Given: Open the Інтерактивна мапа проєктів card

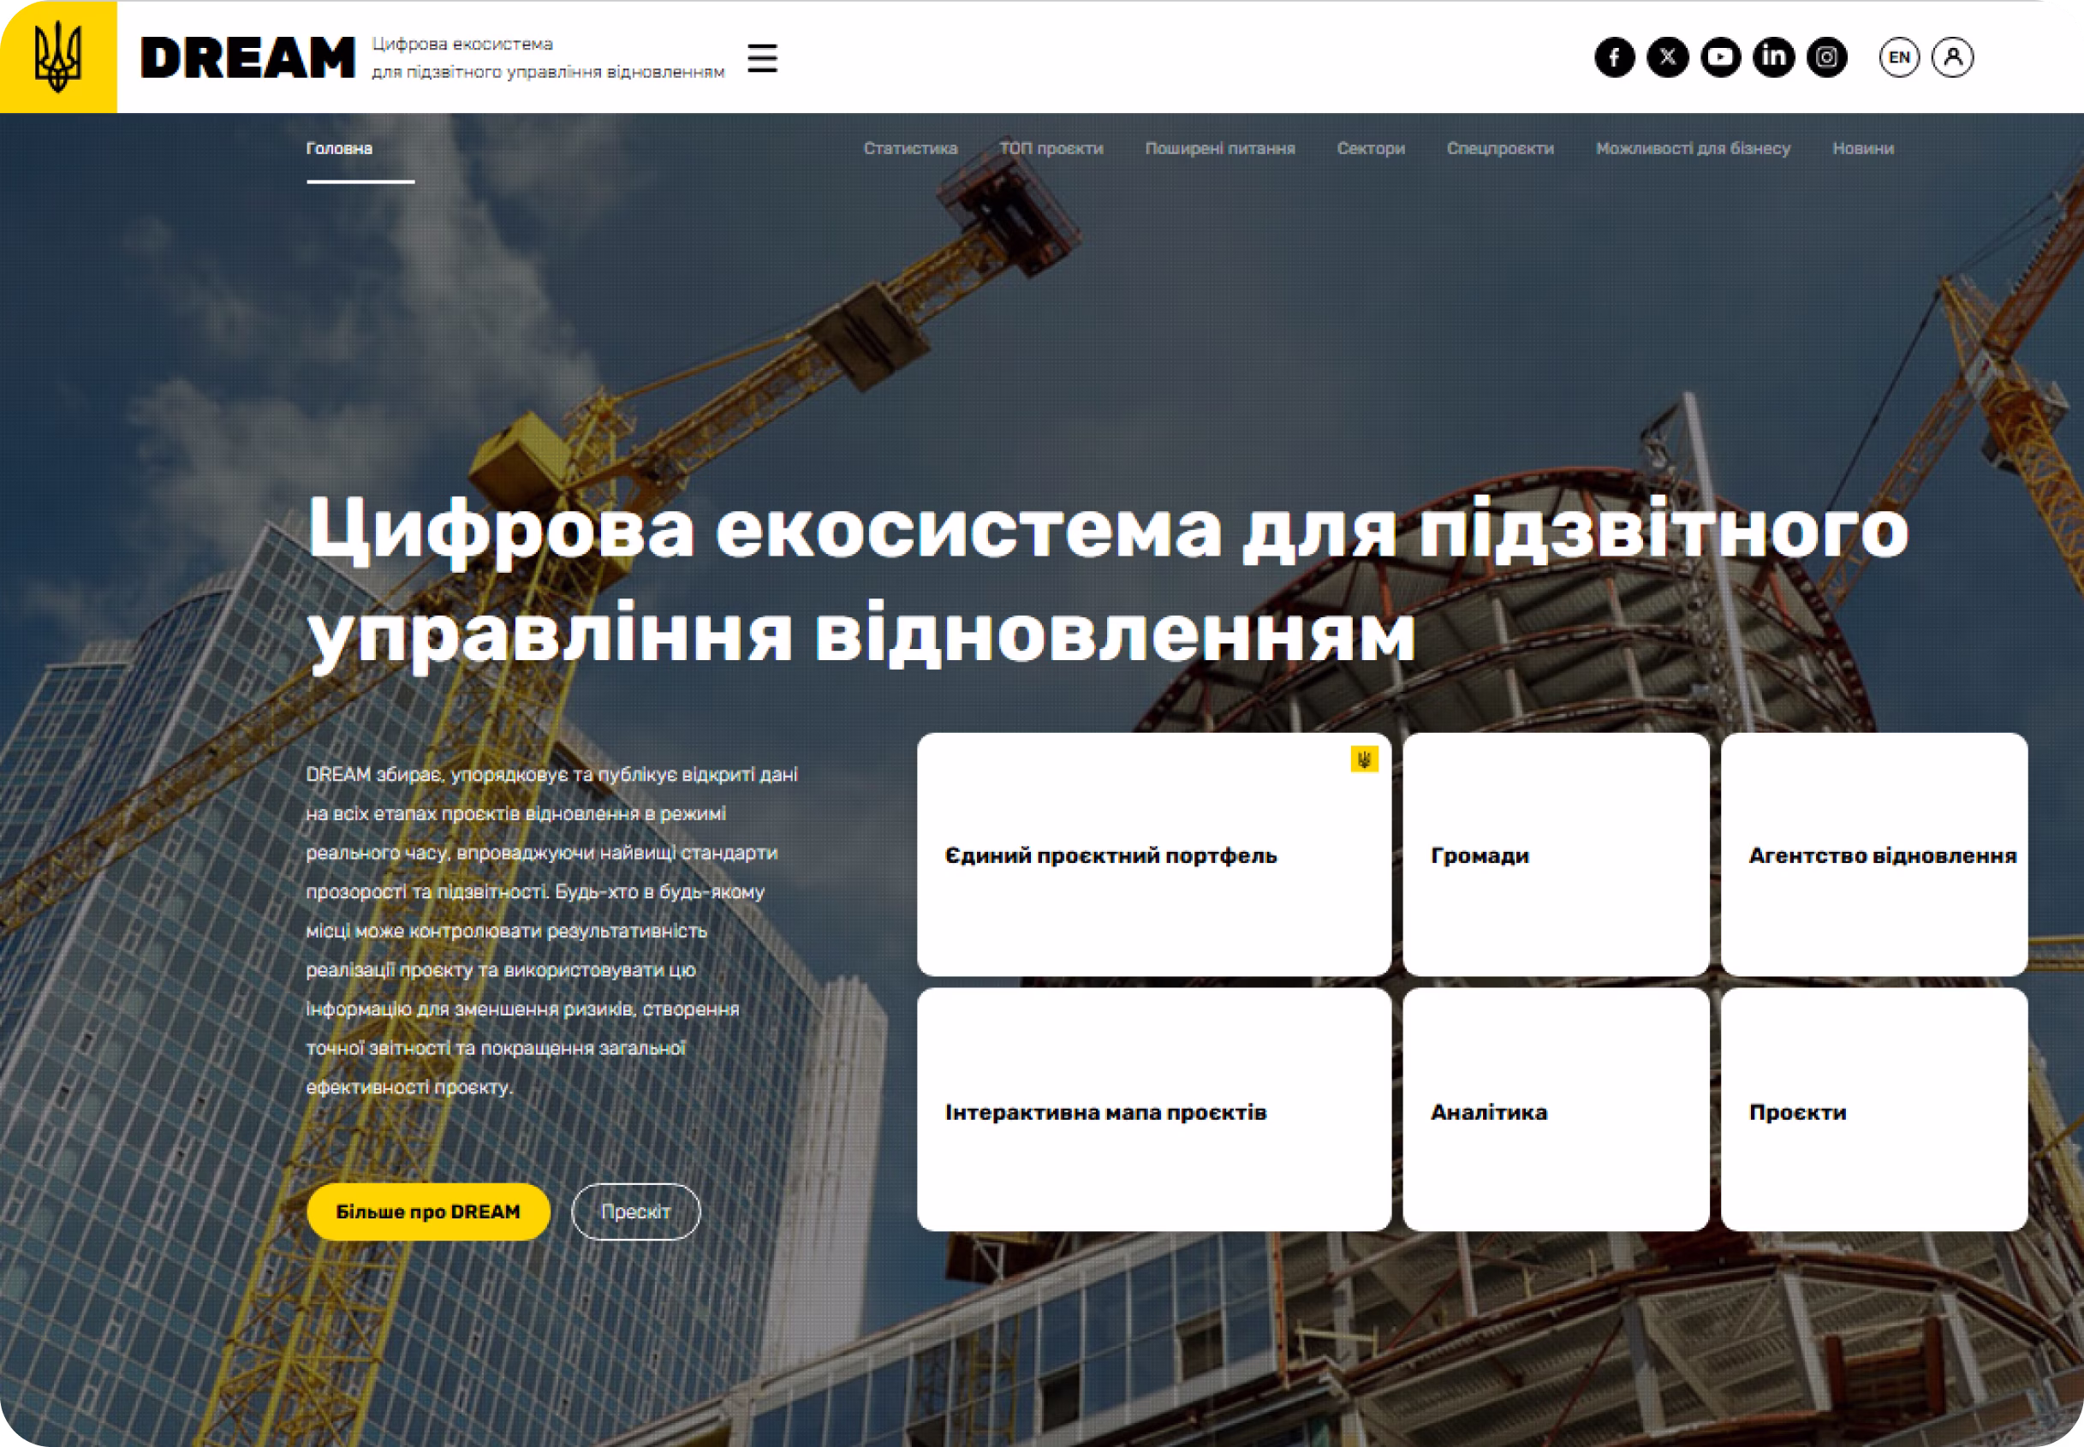Looking at the screenshot, I should click(x=1154, y=1110).
